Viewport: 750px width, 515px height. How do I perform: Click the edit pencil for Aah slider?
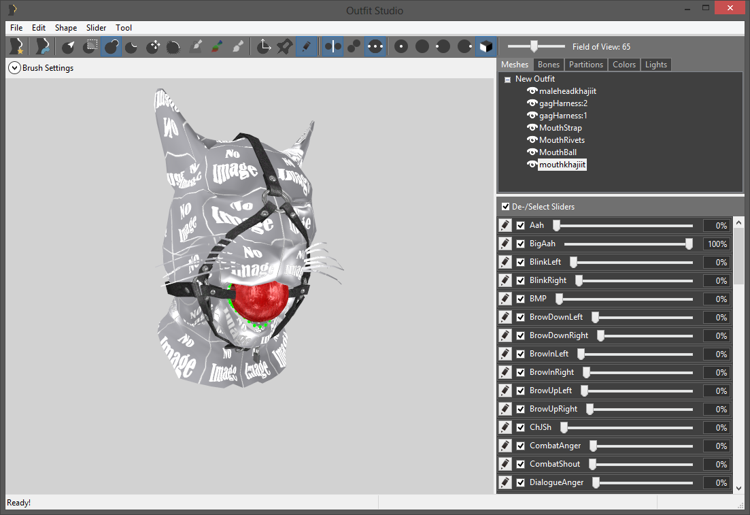505,225
